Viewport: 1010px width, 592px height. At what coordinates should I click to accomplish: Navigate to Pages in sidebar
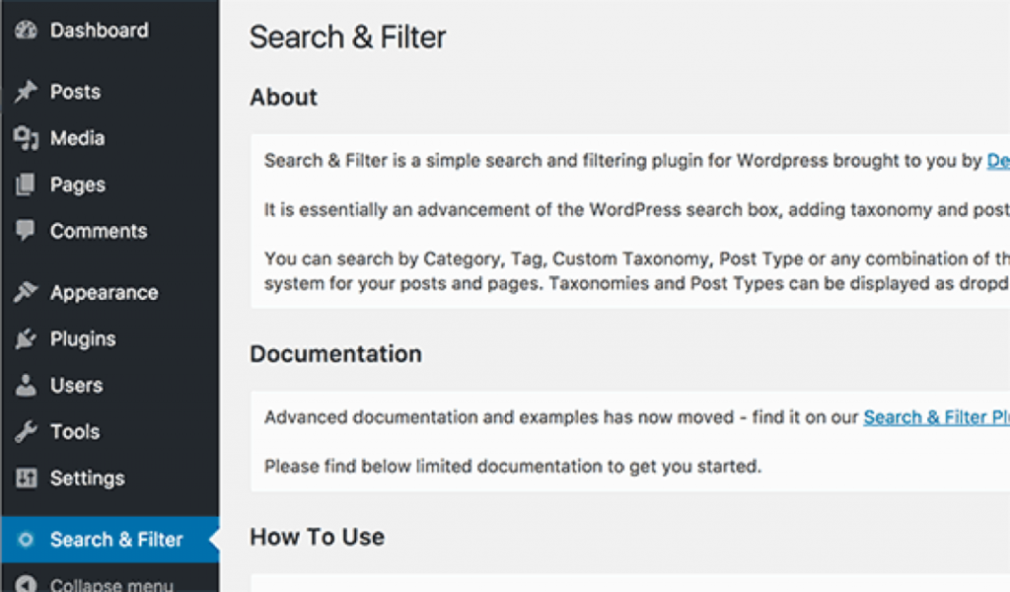click(x=78, y=185)
